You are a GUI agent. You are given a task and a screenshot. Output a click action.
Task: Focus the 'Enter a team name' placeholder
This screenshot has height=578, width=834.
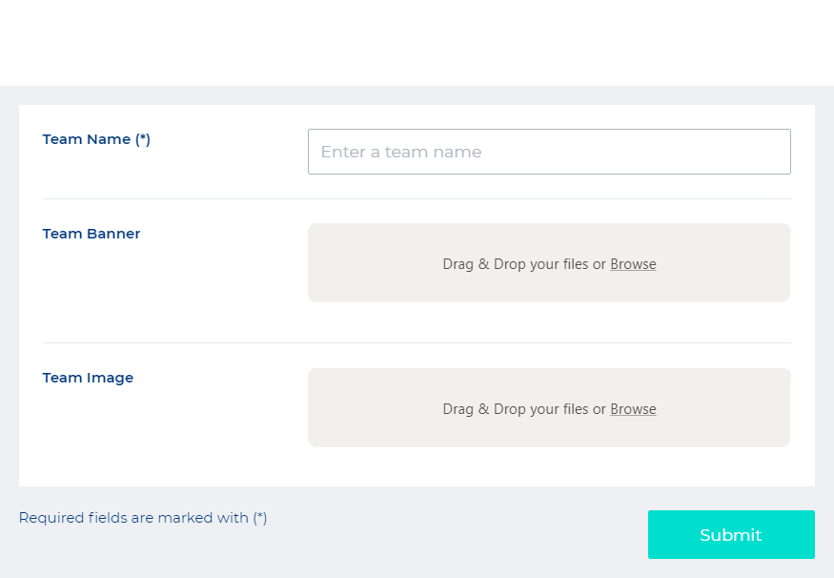[x=400, y=153]
